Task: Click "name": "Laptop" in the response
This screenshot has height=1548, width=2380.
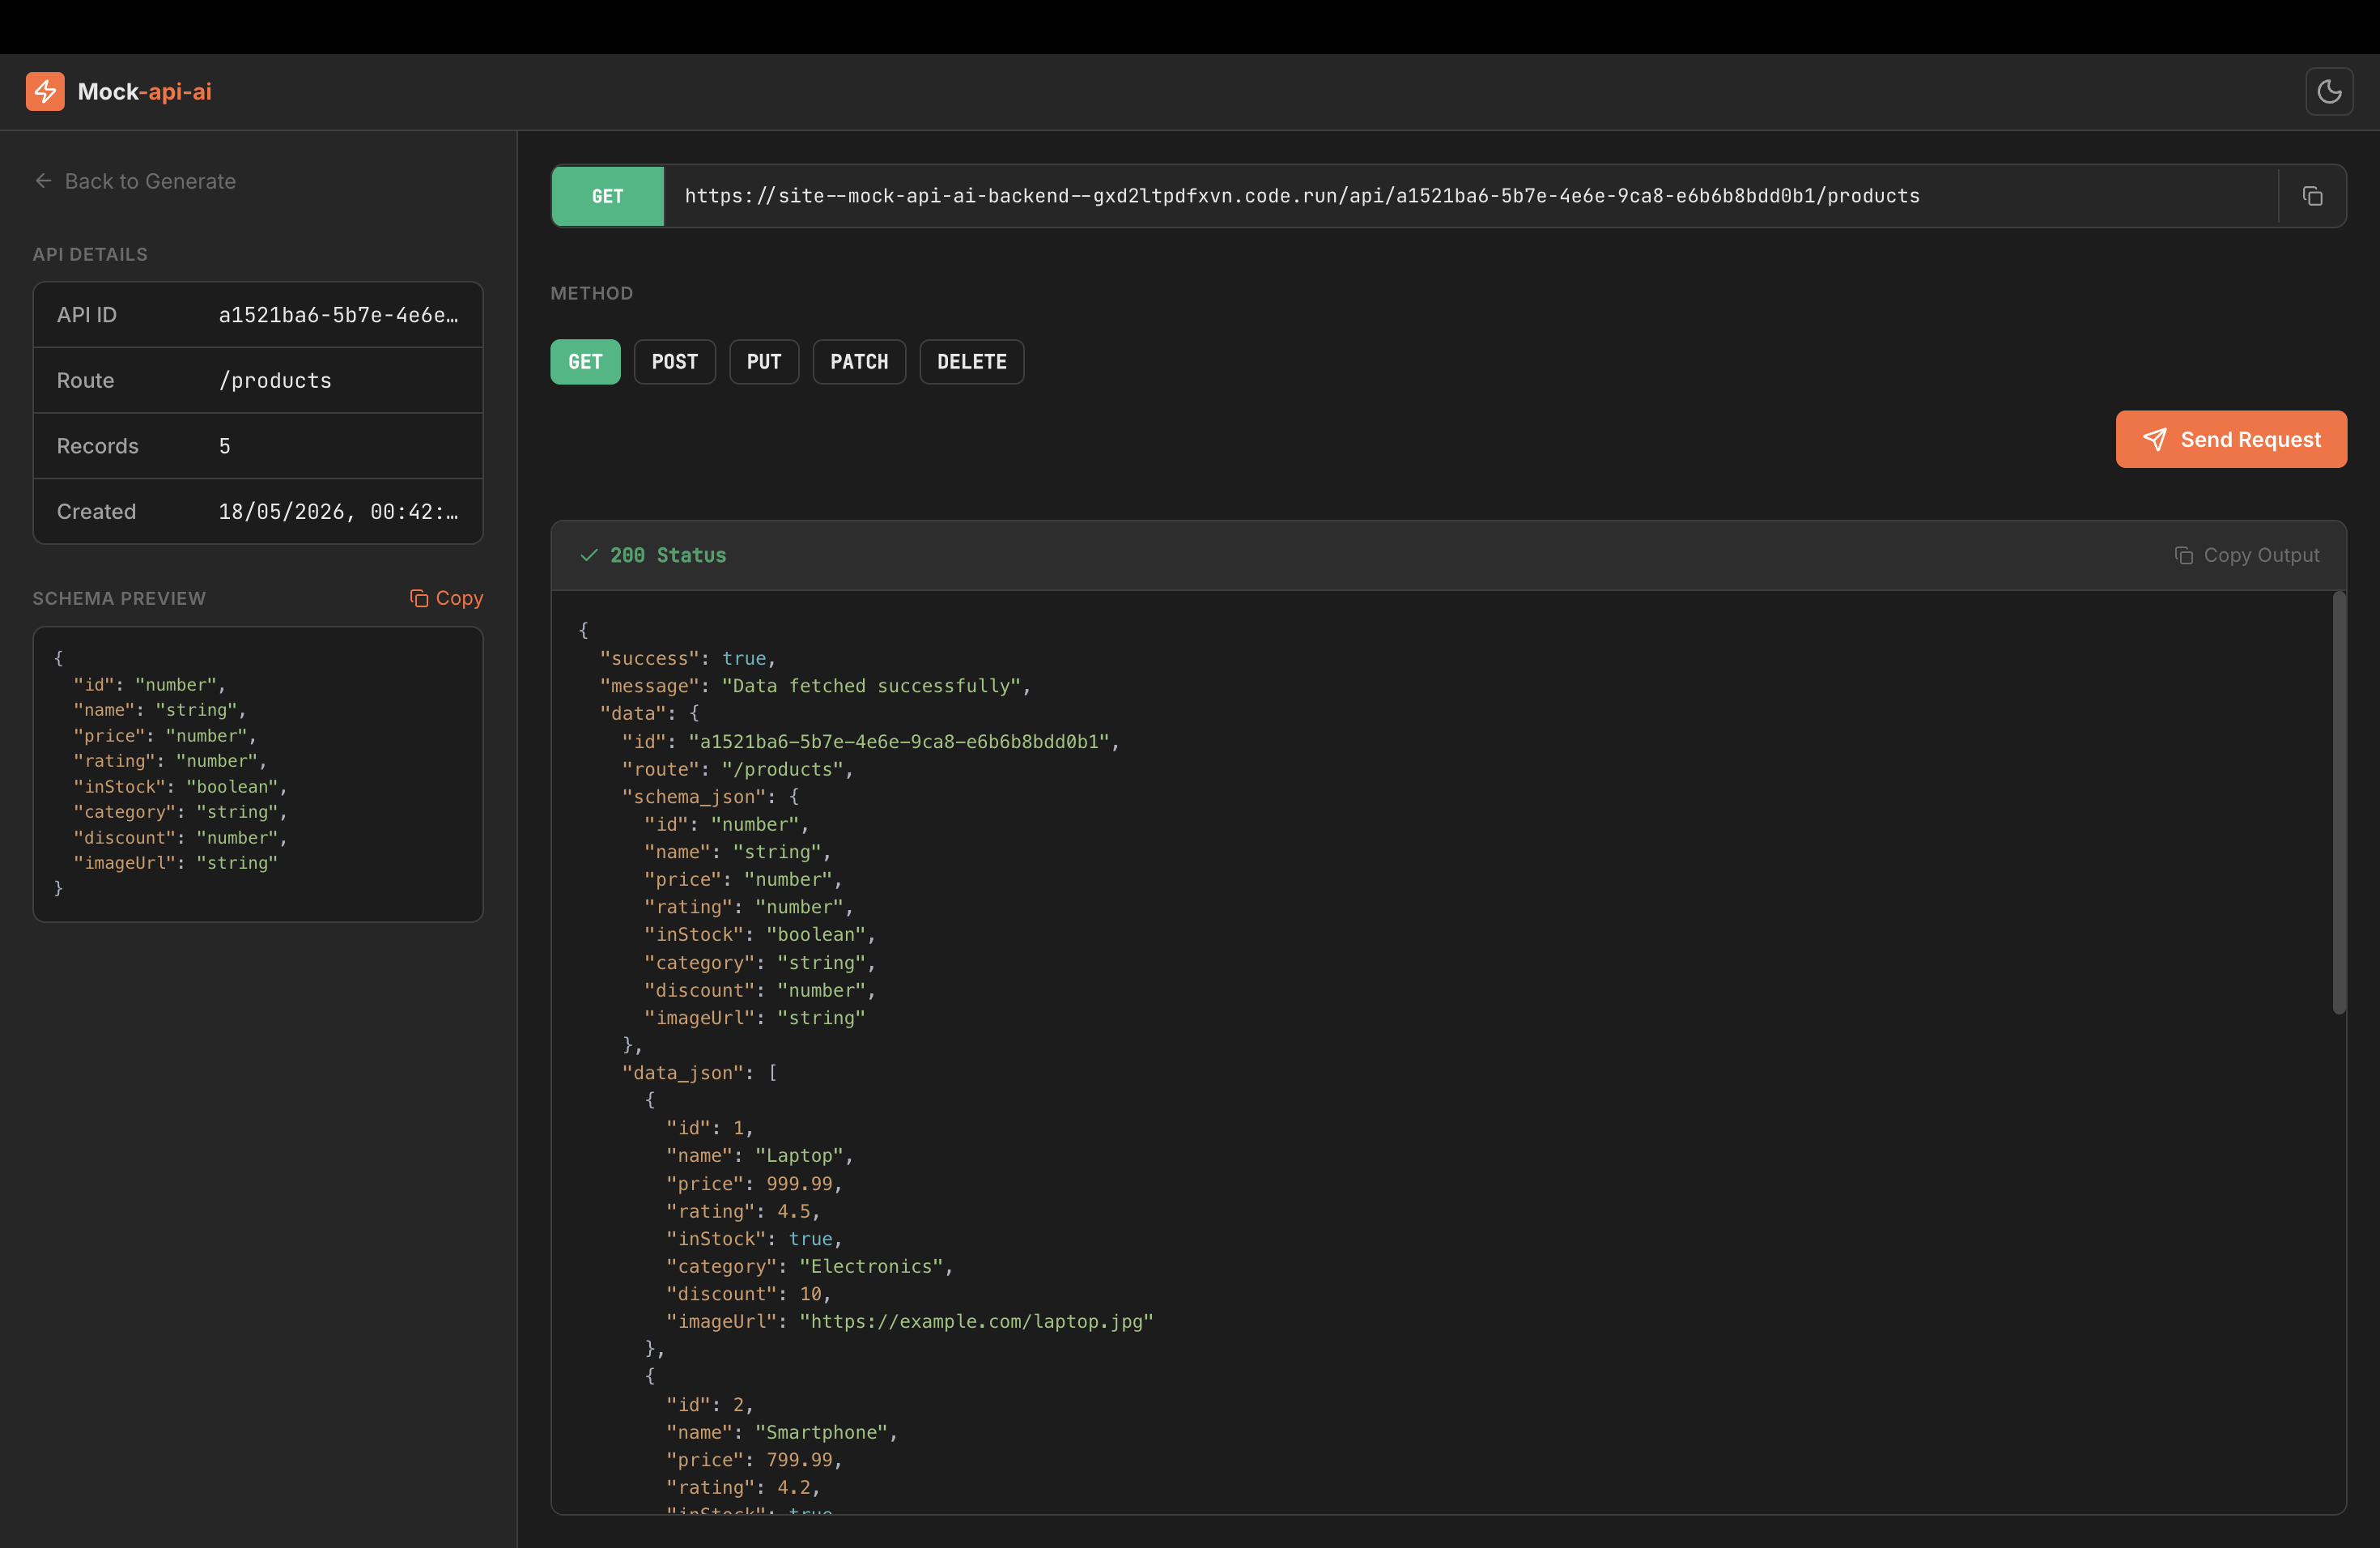Action: coord(759,1155)
